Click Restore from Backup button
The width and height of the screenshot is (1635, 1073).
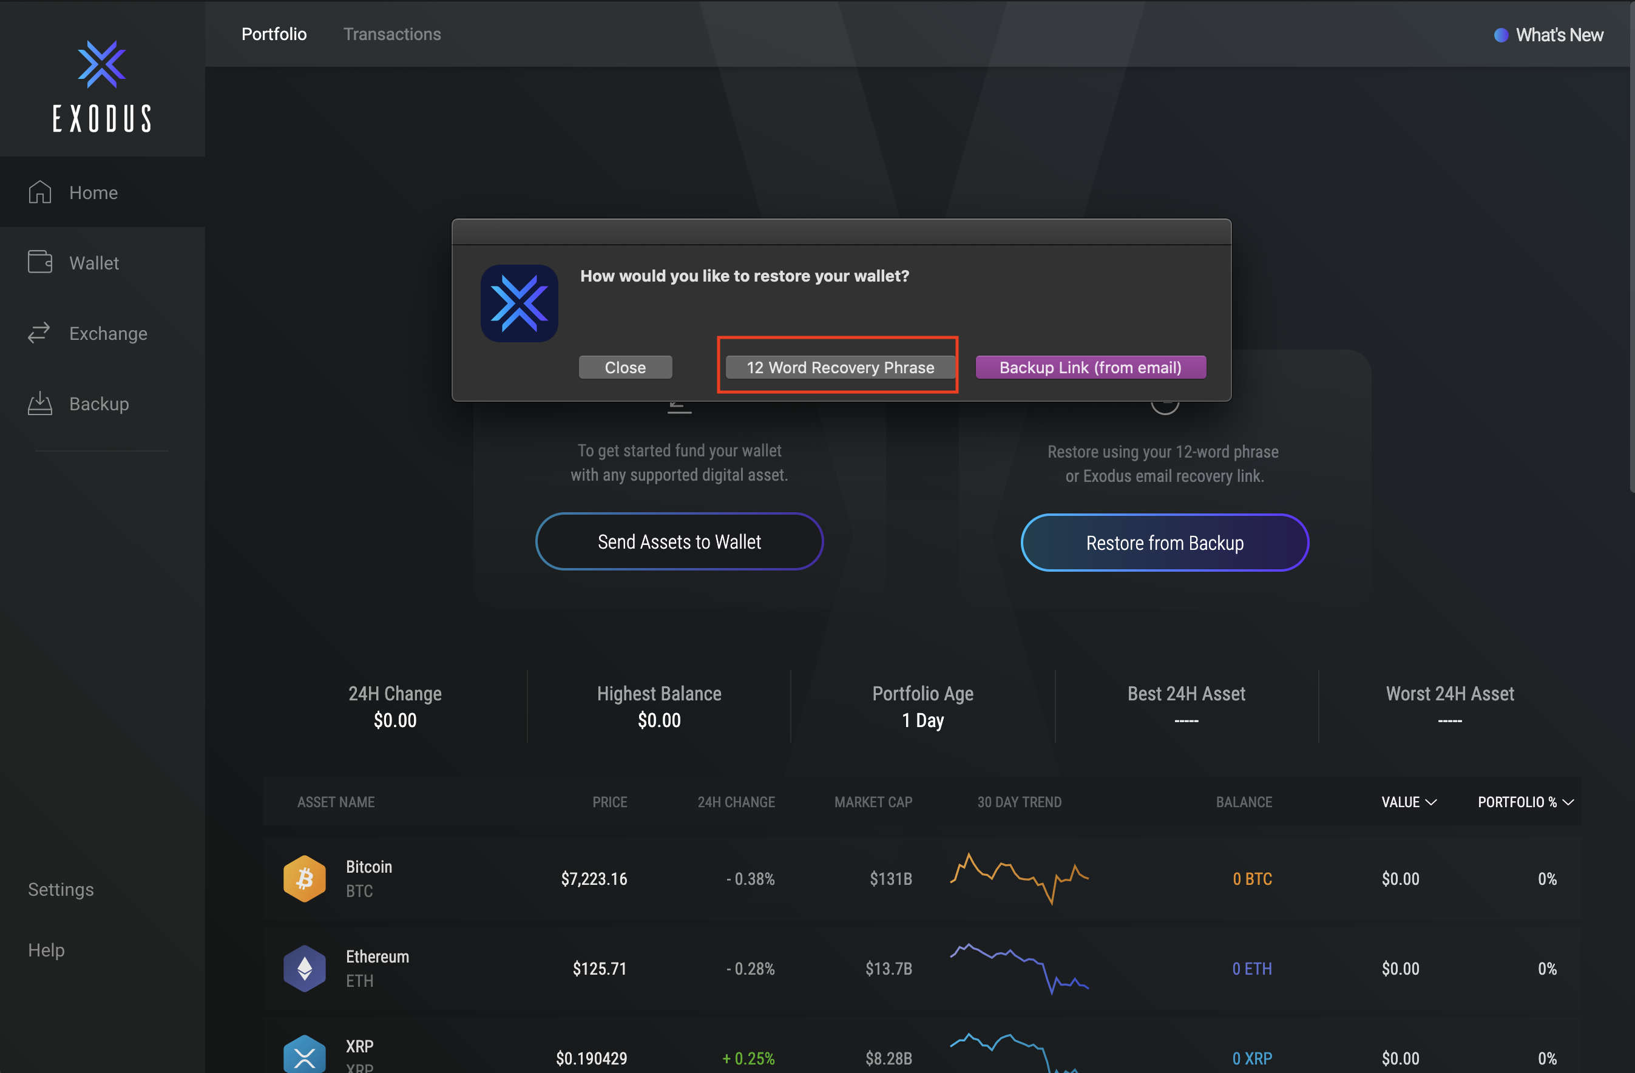click(1165, 543)
